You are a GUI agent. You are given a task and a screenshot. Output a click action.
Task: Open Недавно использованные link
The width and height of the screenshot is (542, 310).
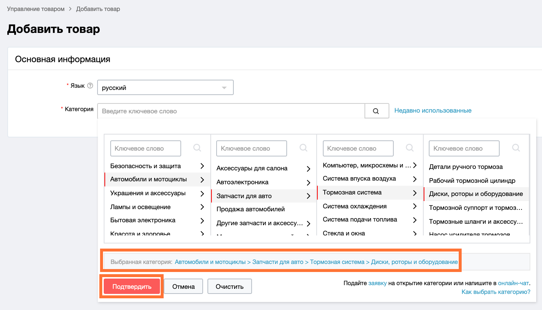tap(433, 110)
